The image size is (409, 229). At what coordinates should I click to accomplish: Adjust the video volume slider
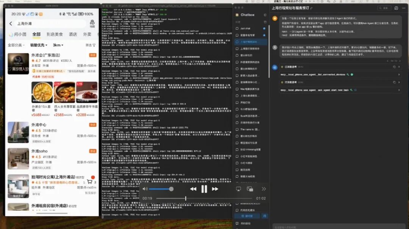161,189
